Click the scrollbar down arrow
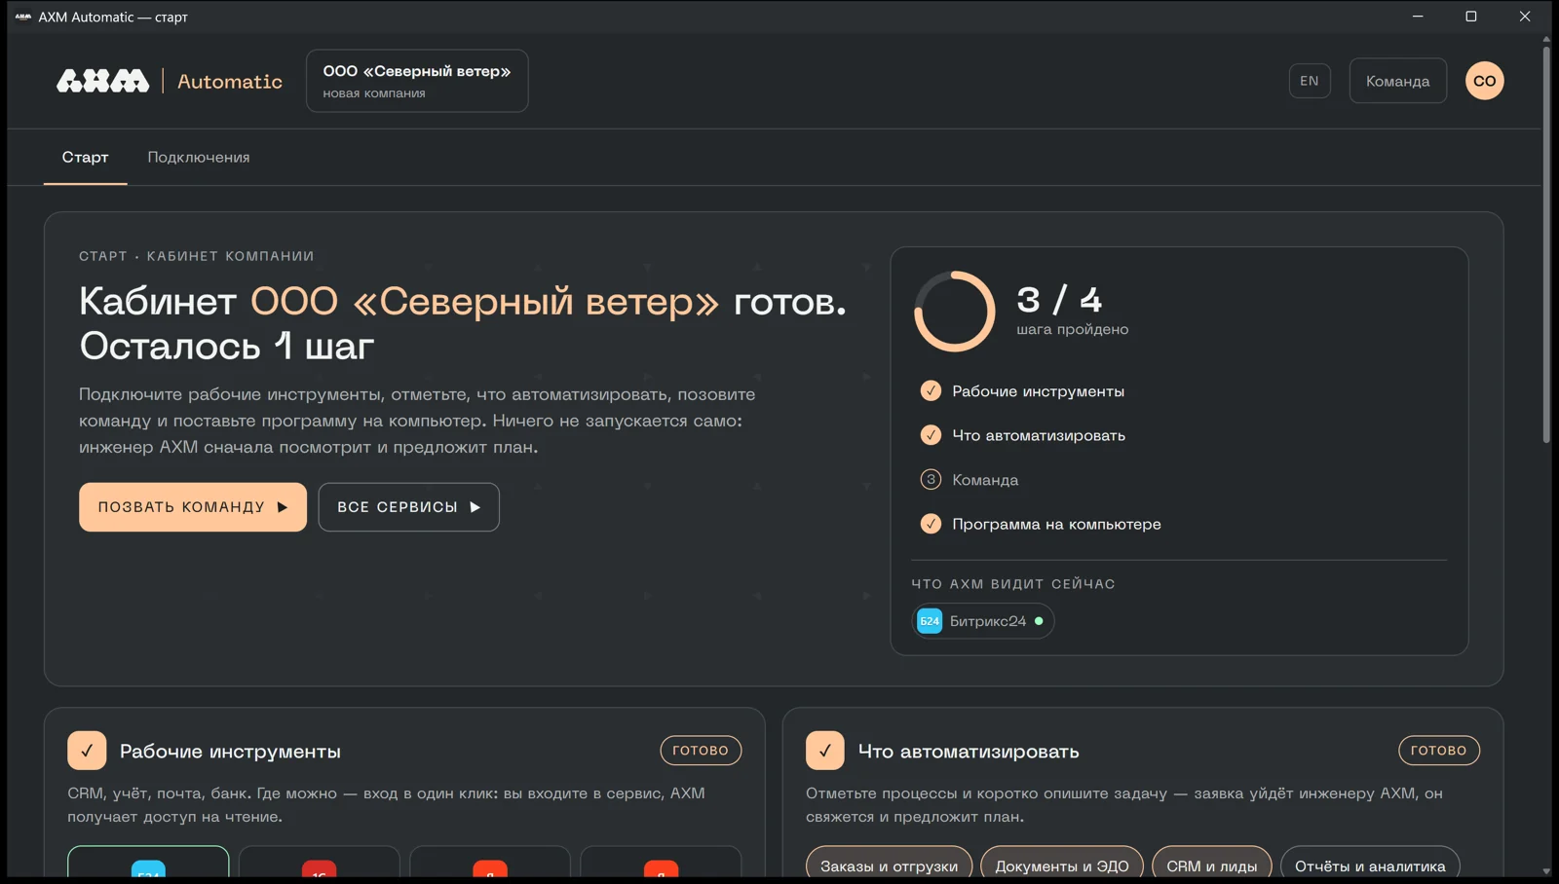Screen dimensions: 1559x884 pos(1546,871)
